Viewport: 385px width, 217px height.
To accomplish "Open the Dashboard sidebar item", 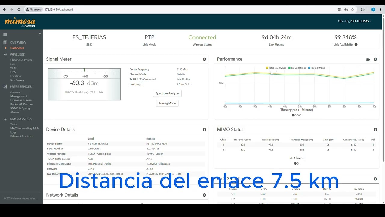I will click(x=17, y=48).
